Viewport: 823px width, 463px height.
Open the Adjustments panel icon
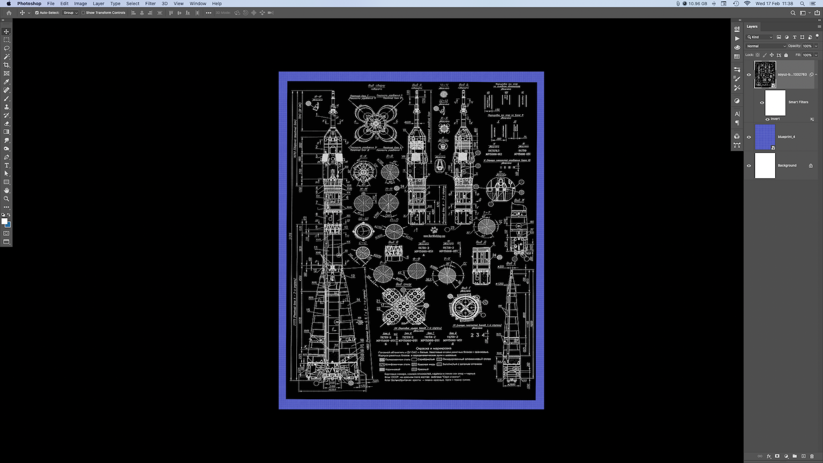coord(737,101)
